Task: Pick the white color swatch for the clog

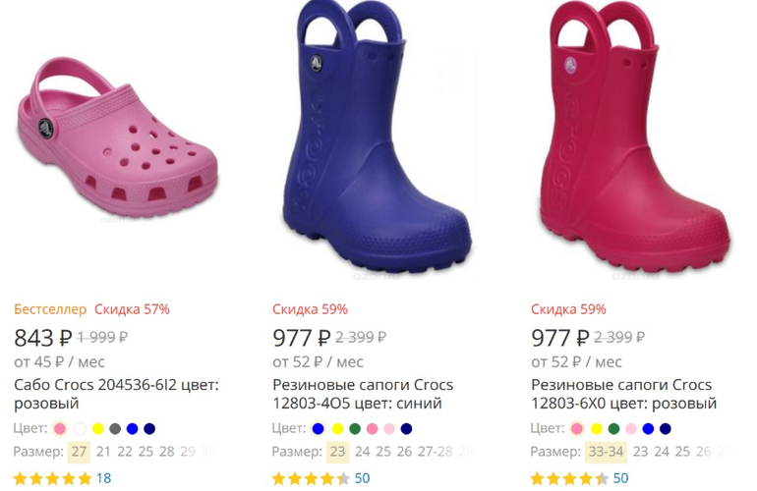Action: tap(80, 429)
